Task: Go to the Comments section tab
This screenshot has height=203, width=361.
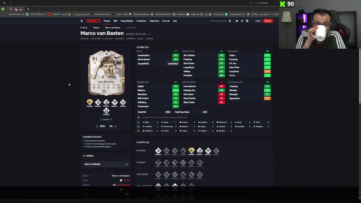Action: click(131, 39)
